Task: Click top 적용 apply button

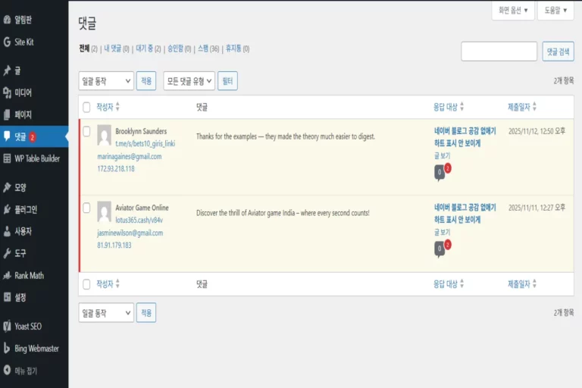Action: [146, 81]
